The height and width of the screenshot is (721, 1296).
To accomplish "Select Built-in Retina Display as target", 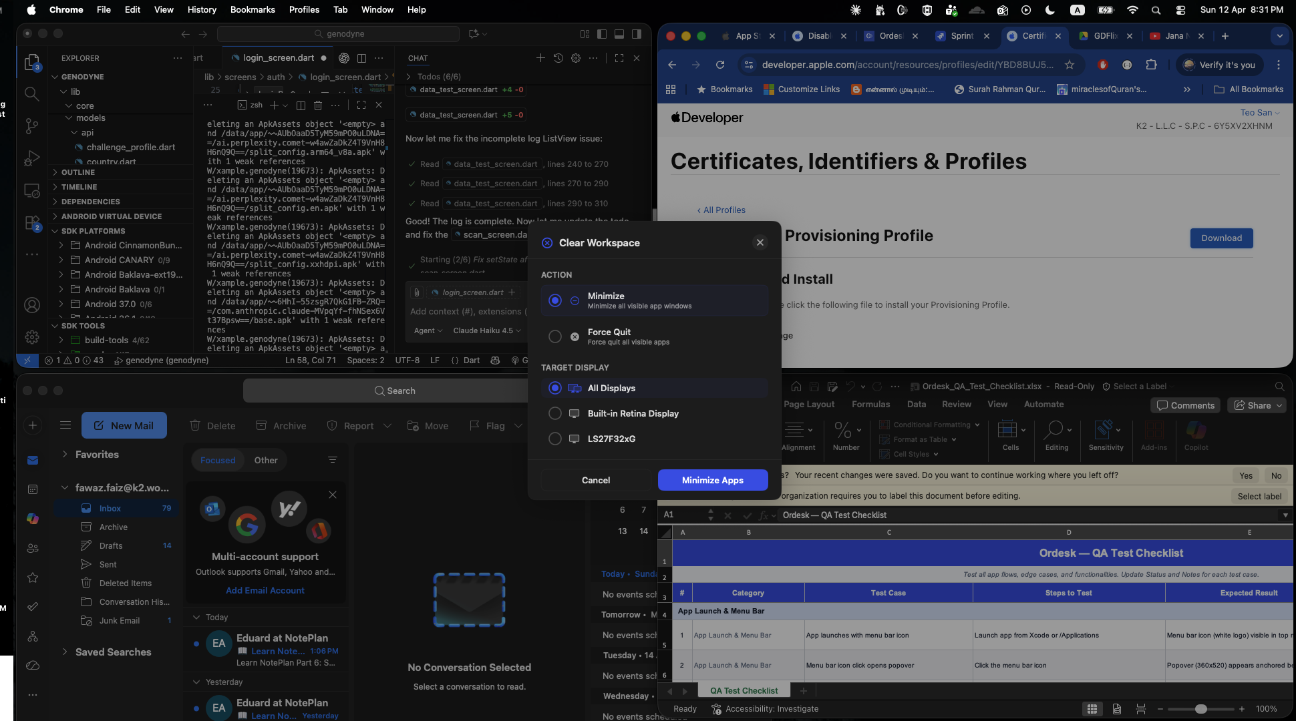I will click(554, 413).
